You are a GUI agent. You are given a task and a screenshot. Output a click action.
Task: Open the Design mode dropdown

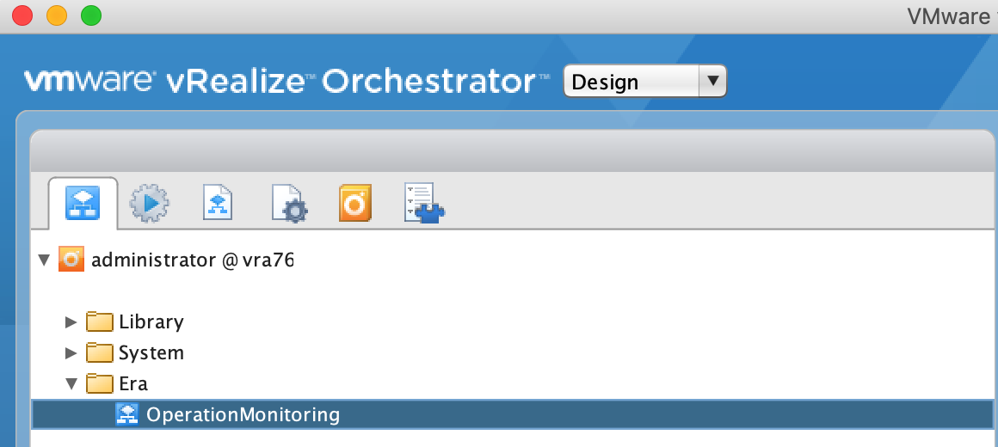point(644,81)
